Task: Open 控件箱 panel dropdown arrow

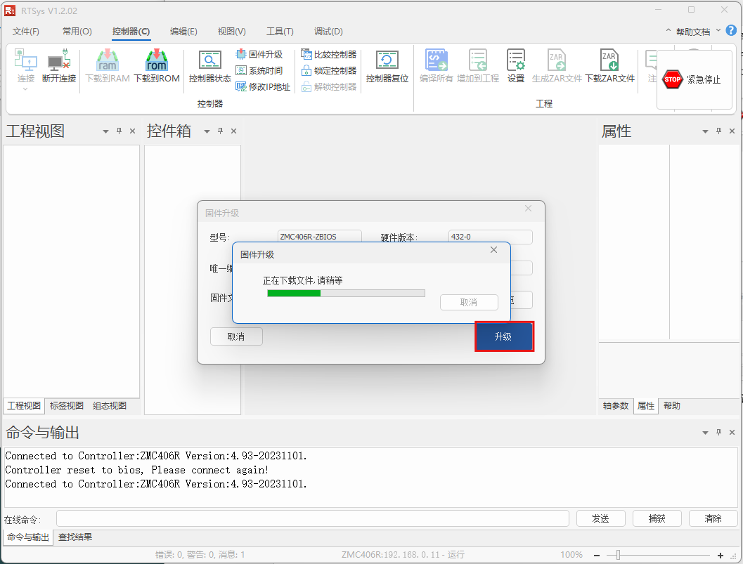Action: pyautogui.click(x=207, y=131)
